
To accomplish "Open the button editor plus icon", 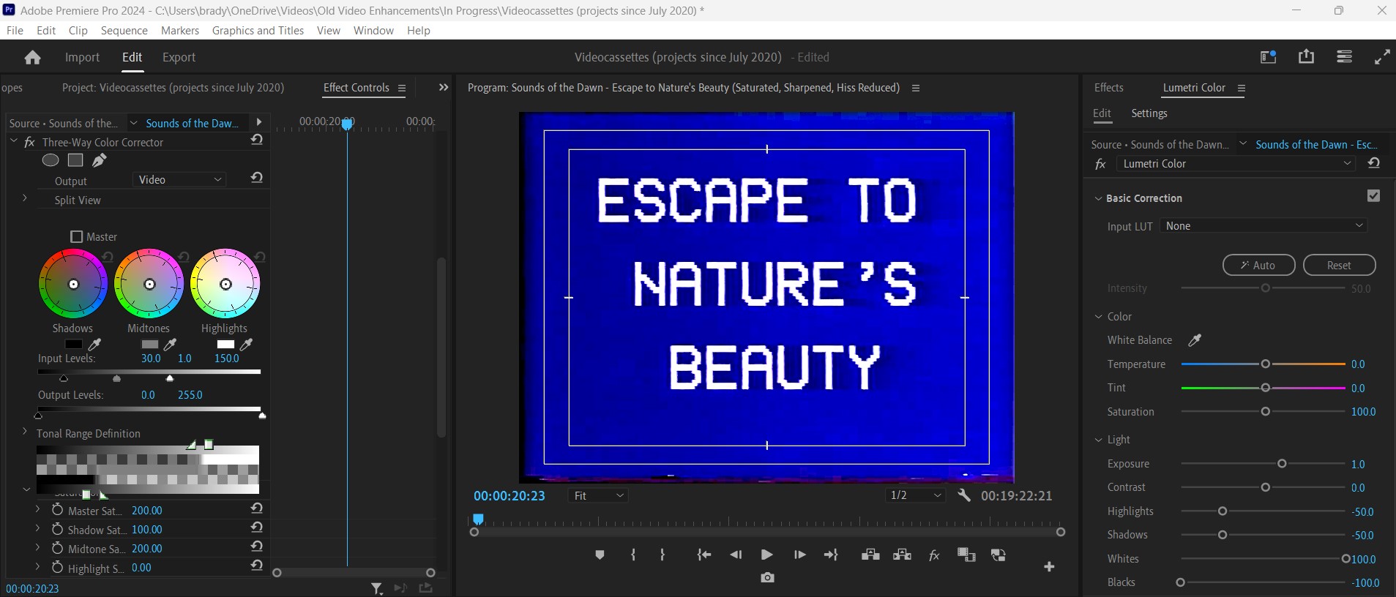I will 1049,567.
